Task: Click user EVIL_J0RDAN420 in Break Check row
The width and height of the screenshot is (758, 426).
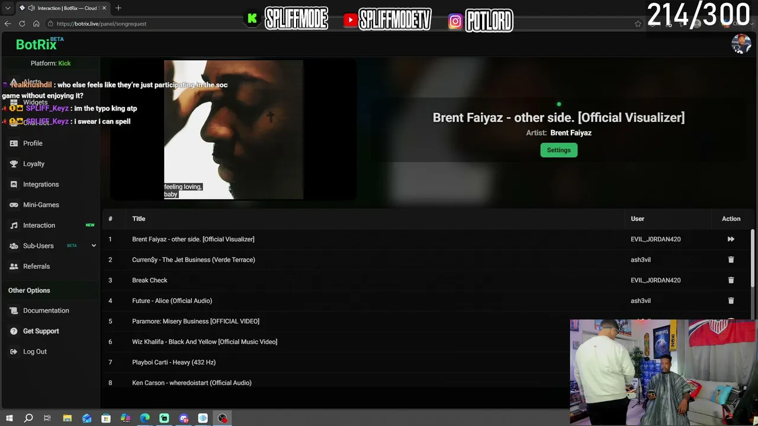Action: pyautogui.click(x=656, y=280)
